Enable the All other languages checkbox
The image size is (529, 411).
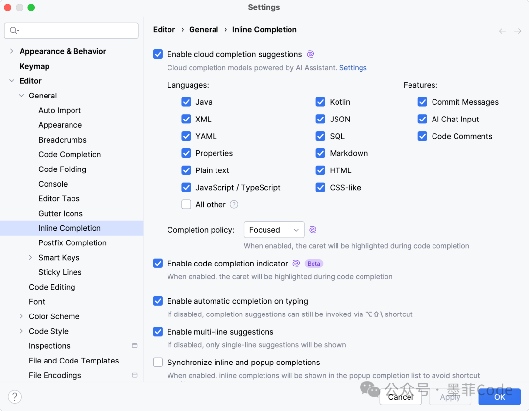point(186,205)
